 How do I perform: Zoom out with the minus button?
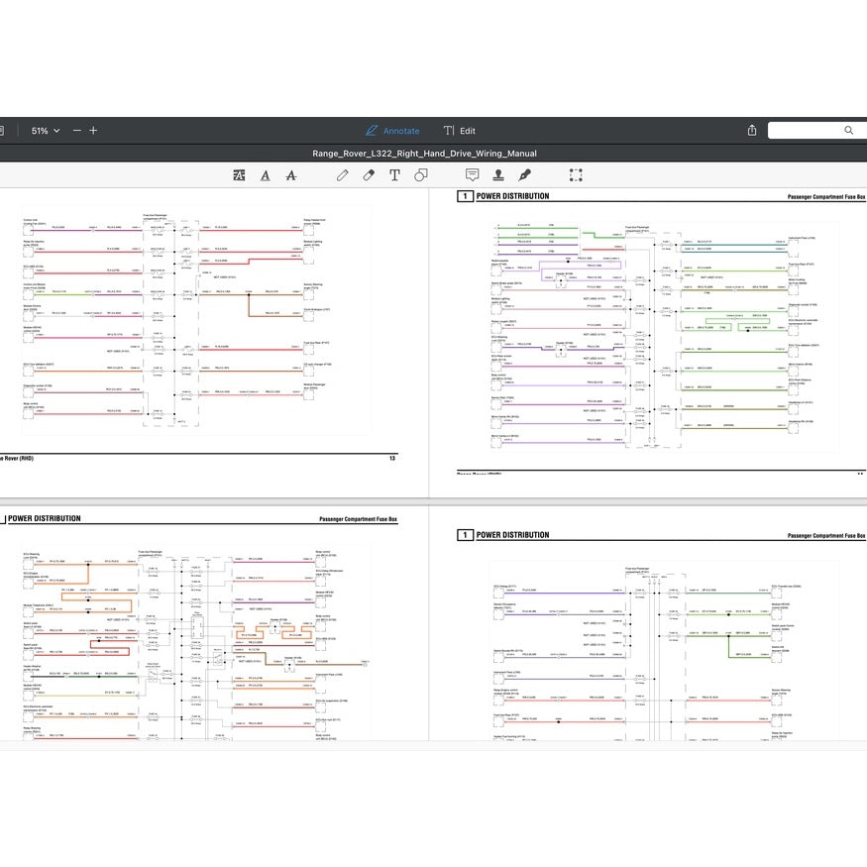77,131
